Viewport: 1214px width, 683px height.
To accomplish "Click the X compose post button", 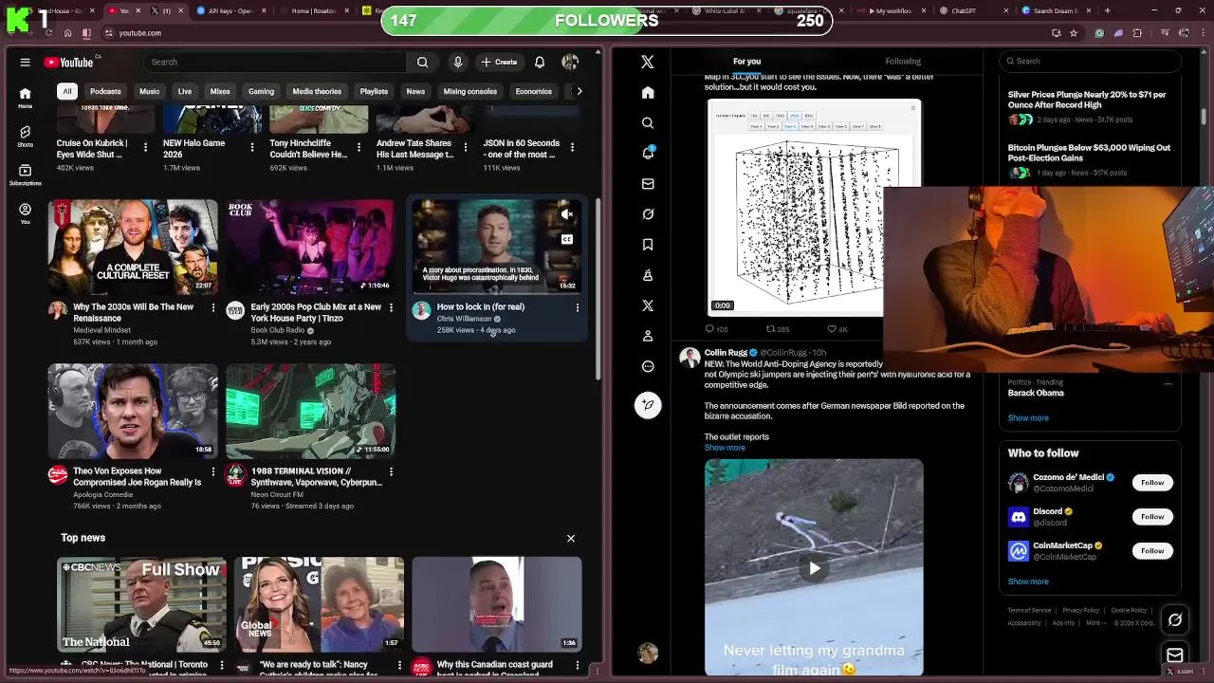I will (x=648, y=405).
